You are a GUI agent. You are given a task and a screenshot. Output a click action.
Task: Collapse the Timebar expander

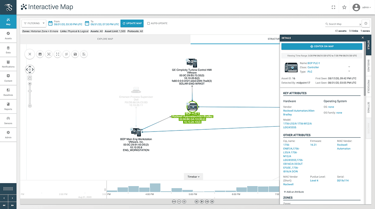(193, 177)
